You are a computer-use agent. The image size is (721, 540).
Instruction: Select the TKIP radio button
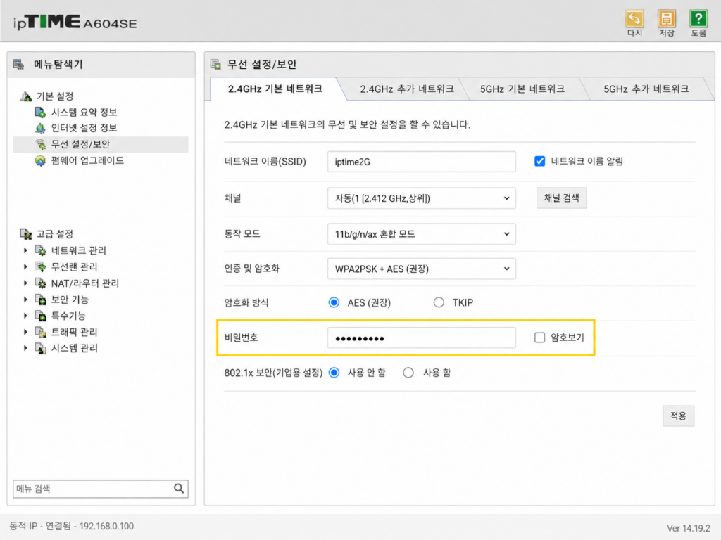(439, 302)
